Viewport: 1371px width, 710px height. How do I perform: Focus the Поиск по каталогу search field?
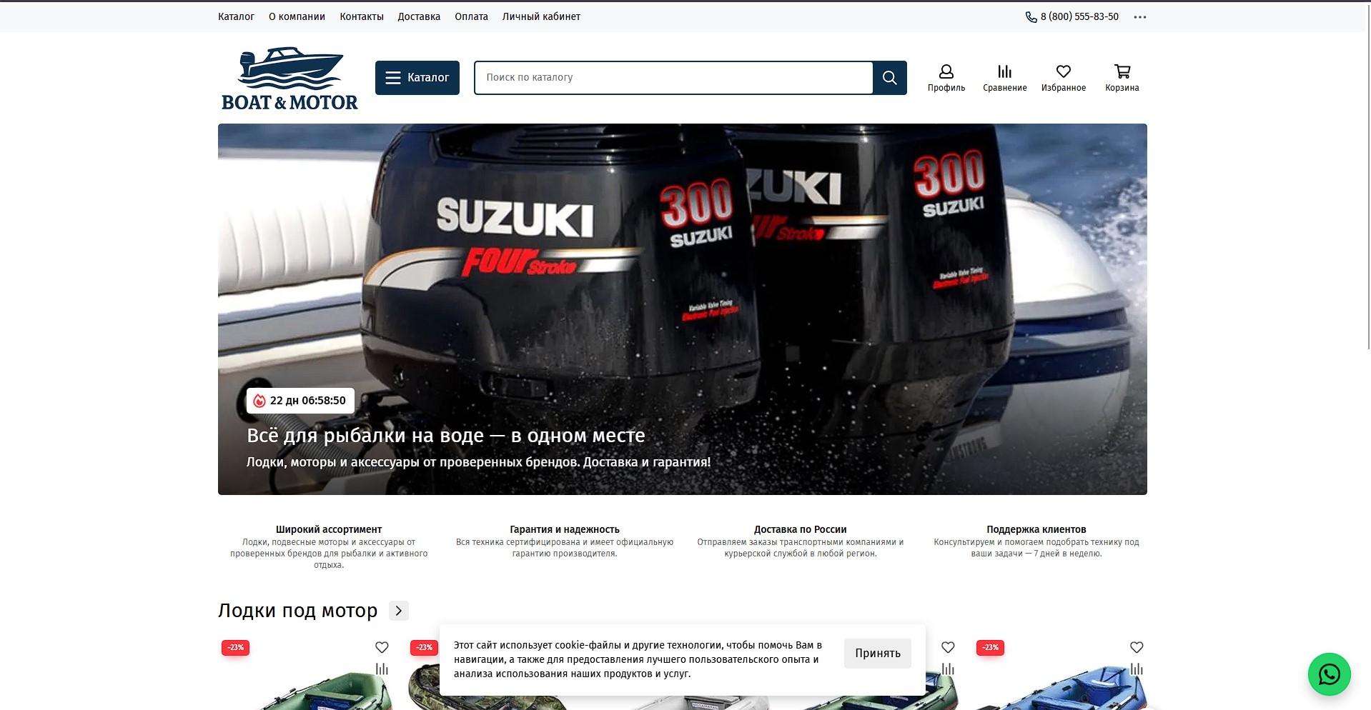(x=672, y=78)
